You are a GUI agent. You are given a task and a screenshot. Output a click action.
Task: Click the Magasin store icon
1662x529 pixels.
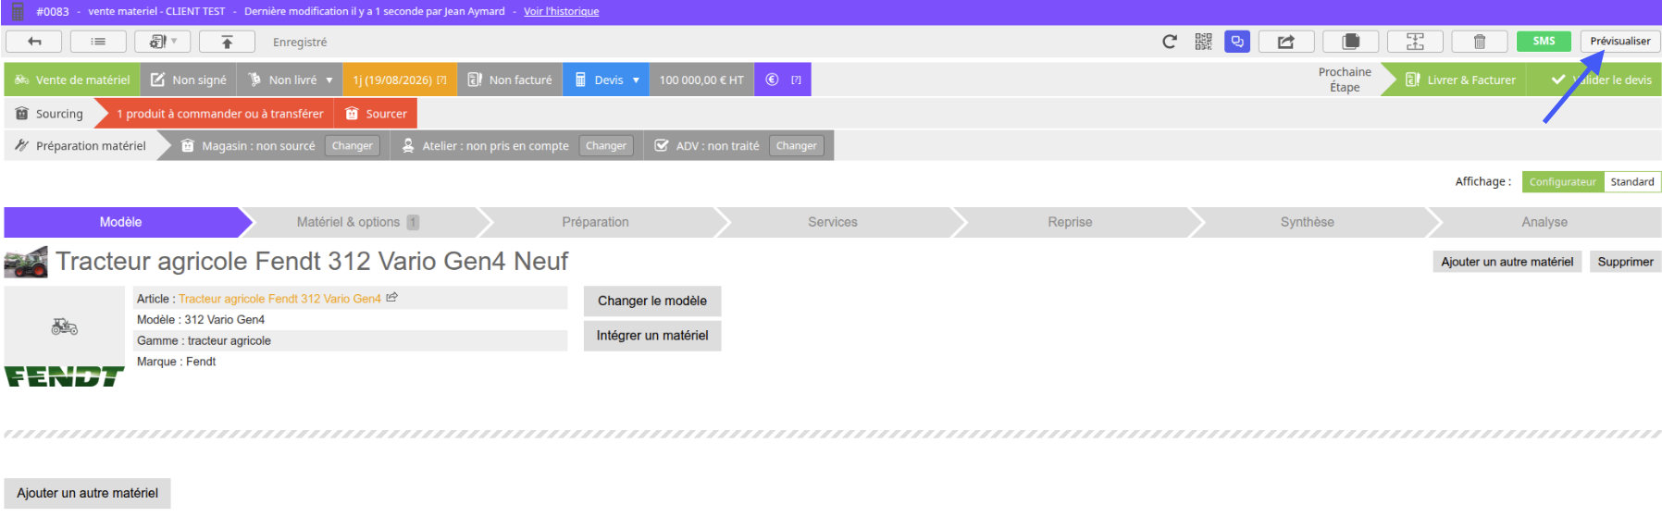188,146
